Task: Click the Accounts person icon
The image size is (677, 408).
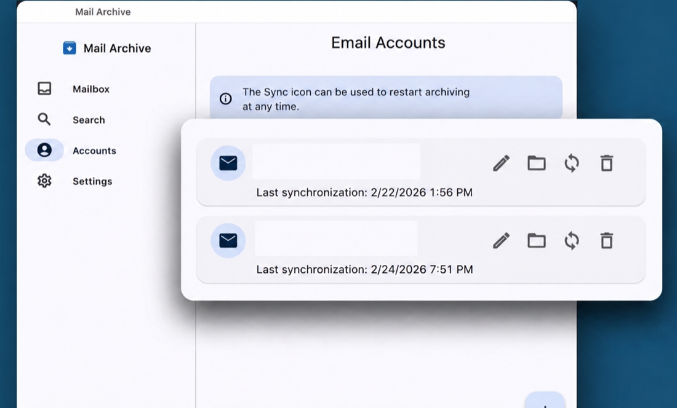Action: (x=44, y=150)
